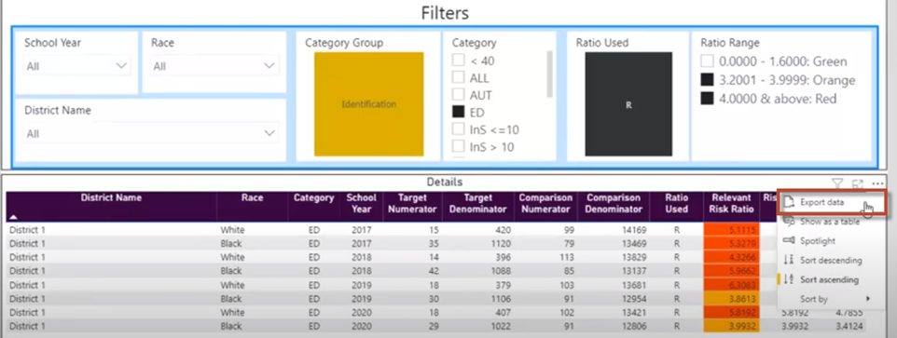
Task: Sort by the Race column header
Action: 253,206
